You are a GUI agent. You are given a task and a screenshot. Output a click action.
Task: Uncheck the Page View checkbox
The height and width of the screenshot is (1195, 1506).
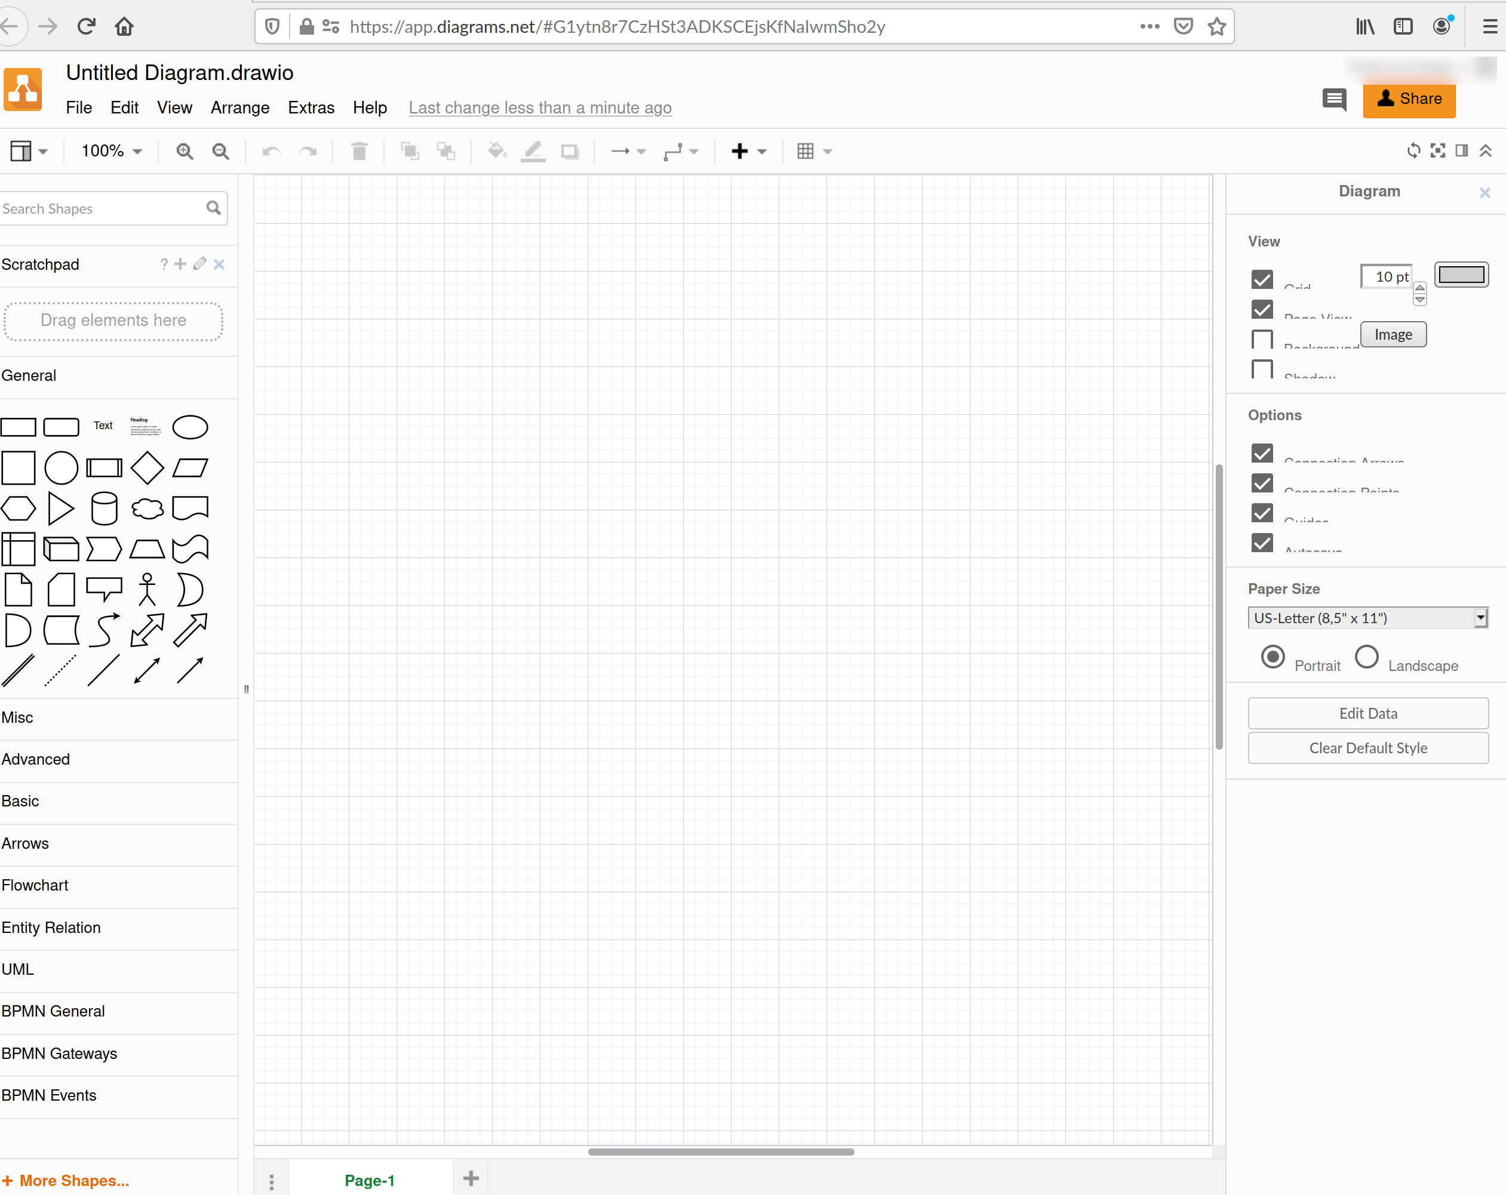pos(1262,309)
